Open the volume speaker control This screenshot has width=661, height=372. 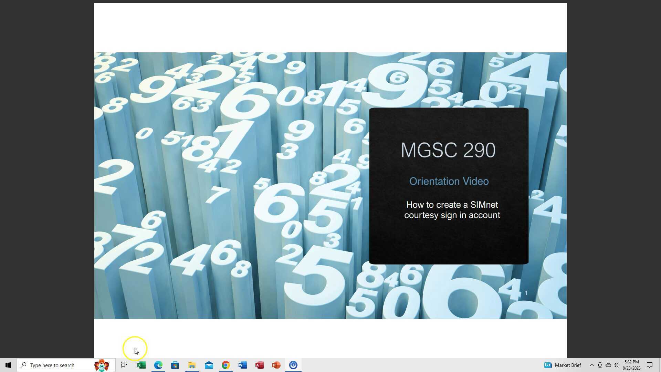(616, 365)
